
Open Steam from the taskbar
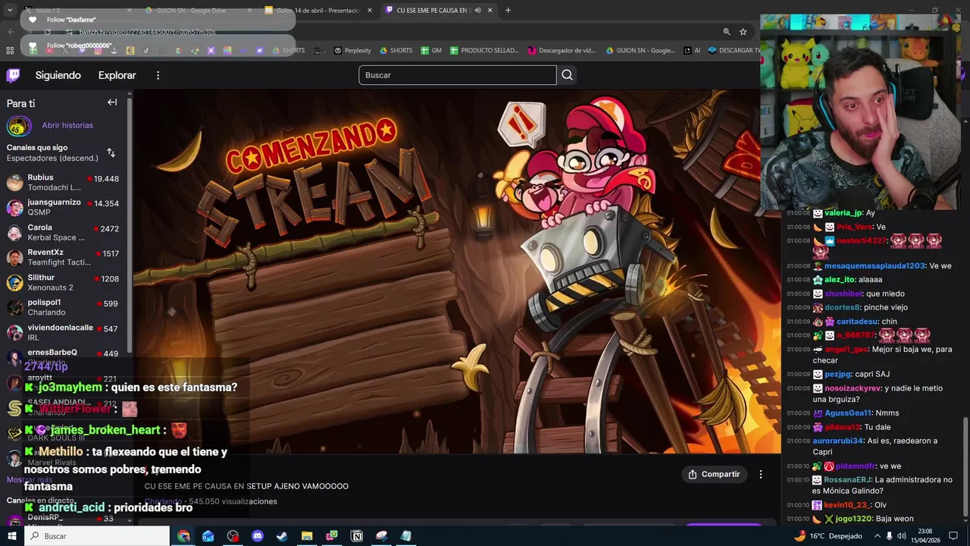click(x=282, y=536)
